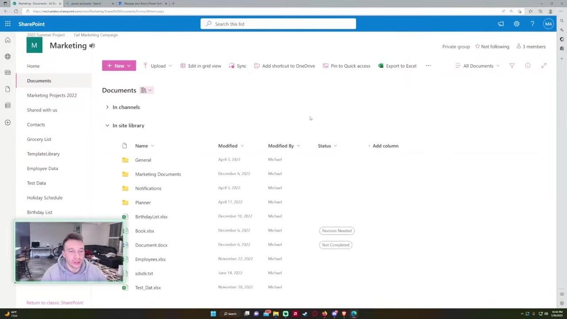Open taskbar Search
Image resolution: width=567 pixels, height=319 pixels.
click(x=230, y=314)
